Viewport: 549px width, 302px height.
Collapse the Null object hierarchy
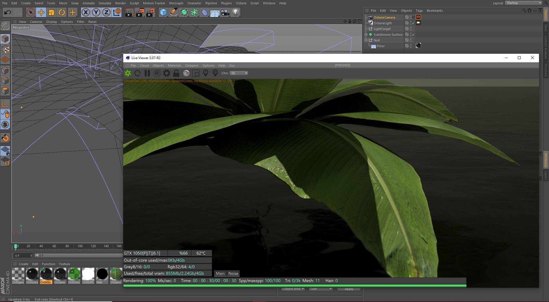point(366,40)
